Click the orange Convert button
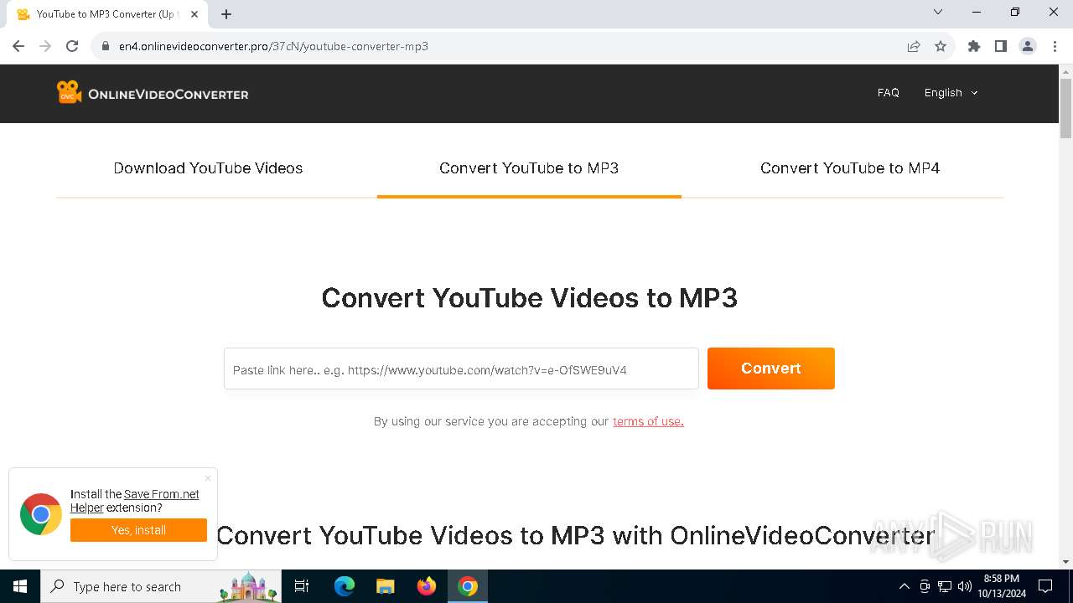Viewport: 1073px width, 603px height. 771,368
